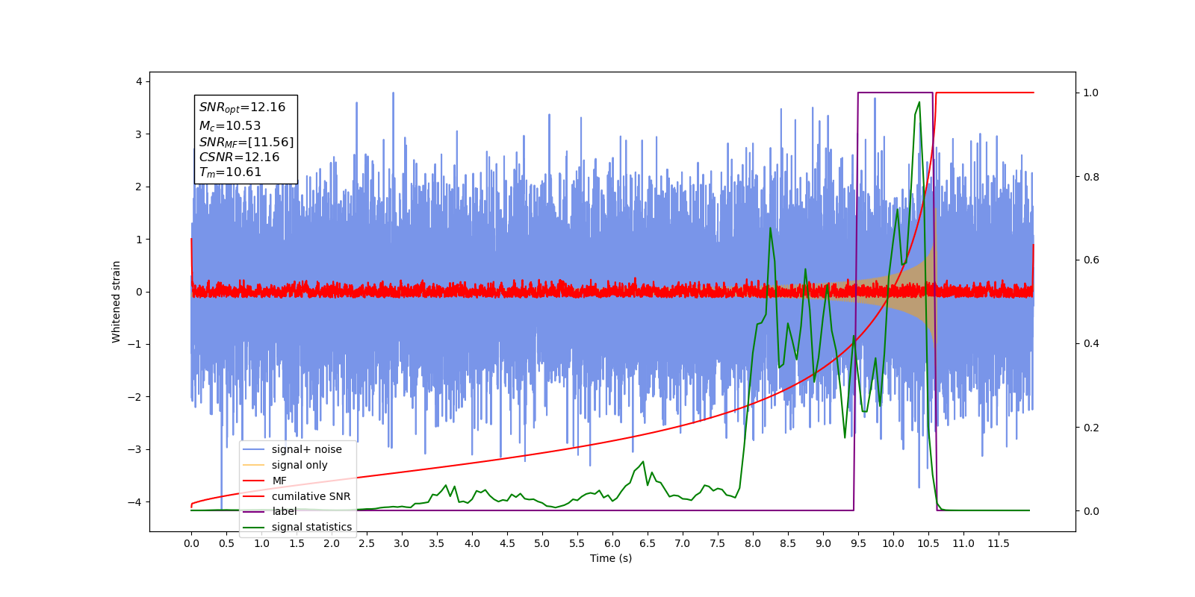Click the −3 tick on the strain axis
1195x597 pixels.
point(134,449)
